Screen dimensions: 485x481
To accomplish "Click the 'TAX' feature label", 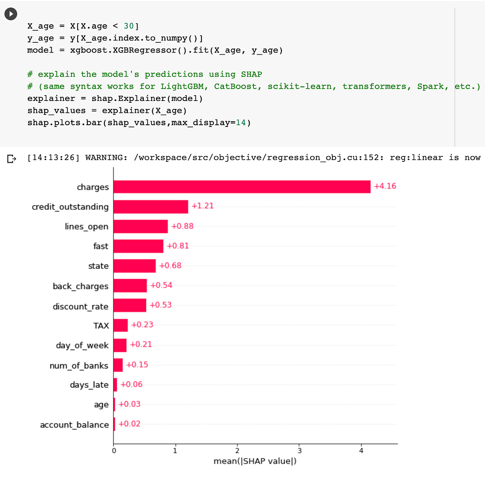I will (x=101, y=326).
